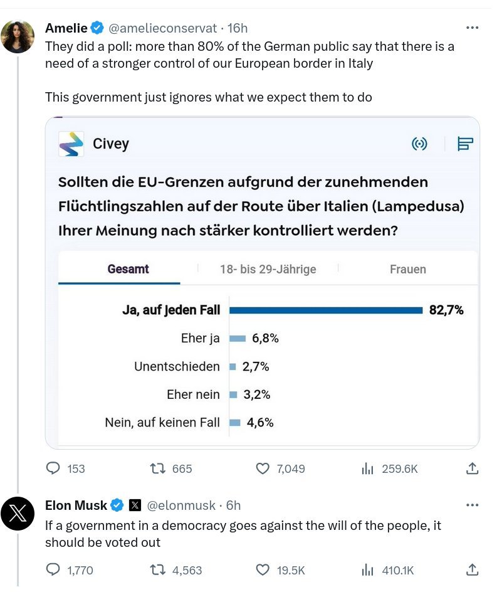Reply to Amelie's tweet
Screen dimensions: 497x592
coord(55,468)
